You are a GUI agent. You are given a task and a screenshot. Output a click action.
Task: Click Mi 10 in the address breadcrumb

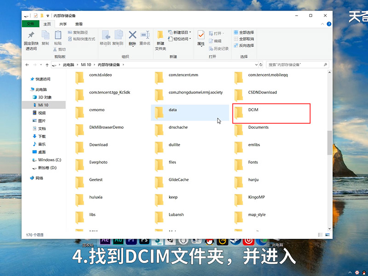pyautogui.click(x=86, y=65)
